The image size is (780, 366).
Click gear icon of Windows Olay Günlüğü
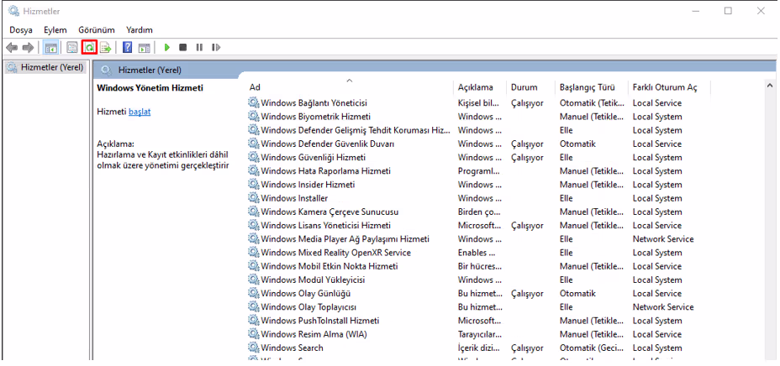pyautogui.click(x=254, y=293)
